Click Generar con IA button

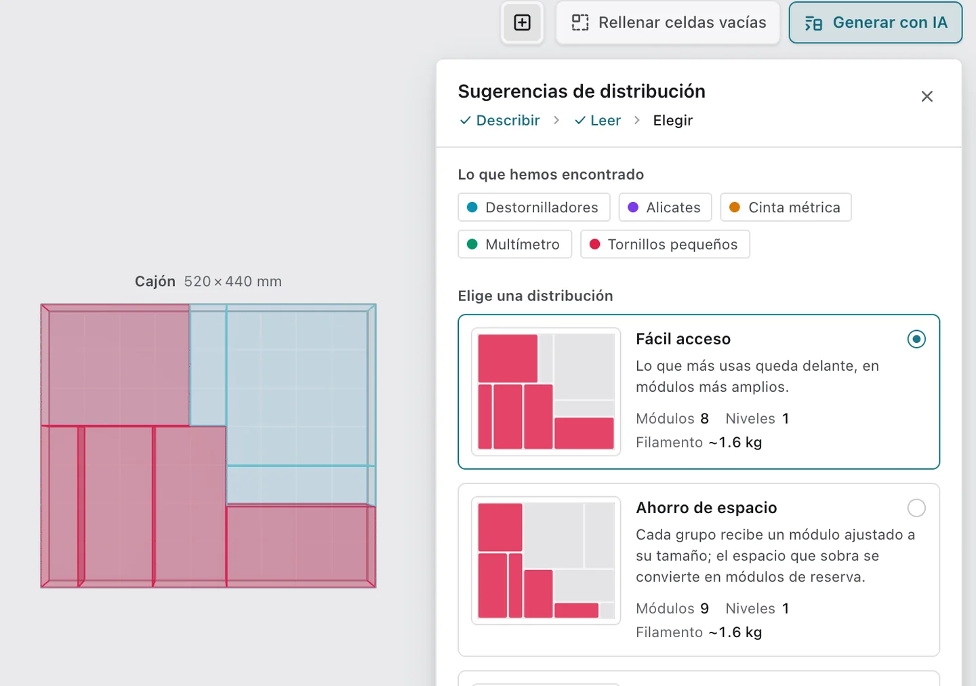[x=875, y=22]
